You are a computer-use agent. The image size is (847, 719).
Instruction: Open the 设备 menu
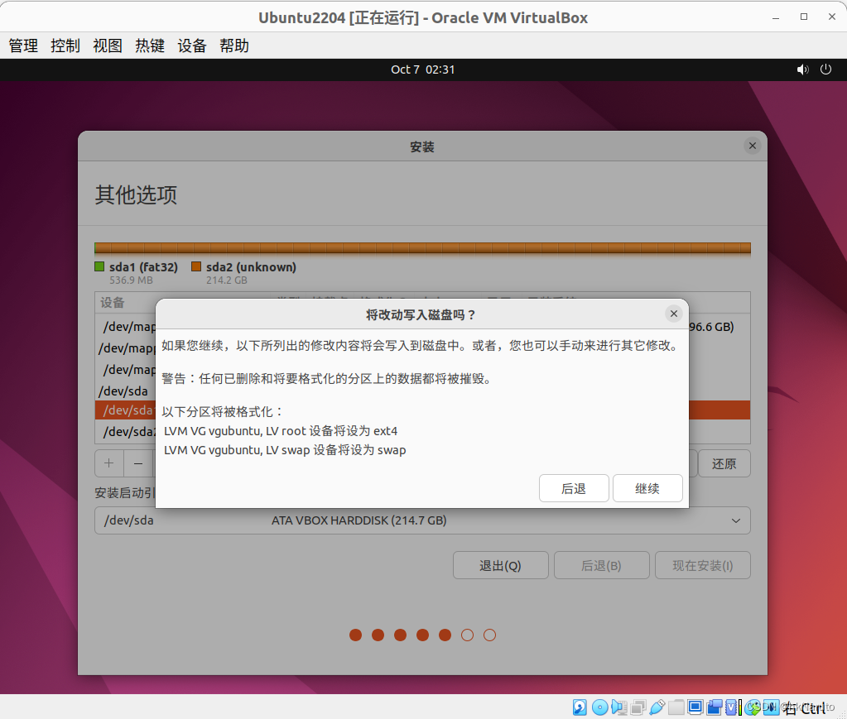pyautogui.click(x=192, y=46)
